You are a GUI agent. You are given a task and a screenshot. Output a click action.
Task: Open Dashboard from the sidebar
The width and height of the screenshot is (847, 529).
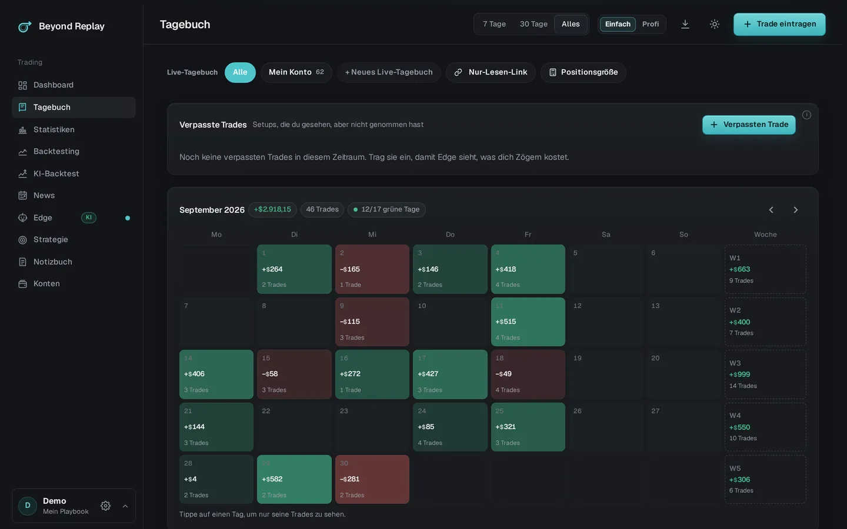point(74,85)
